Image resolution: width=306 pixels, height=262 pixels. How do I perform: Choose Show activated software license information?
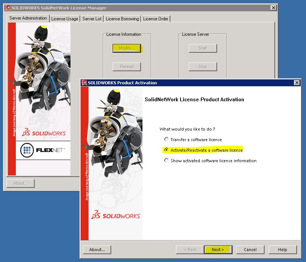167,160
